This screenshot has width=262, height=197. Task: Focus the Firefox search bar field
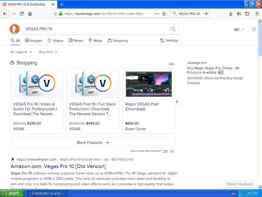pyautogui.click(x=190, y=14)
